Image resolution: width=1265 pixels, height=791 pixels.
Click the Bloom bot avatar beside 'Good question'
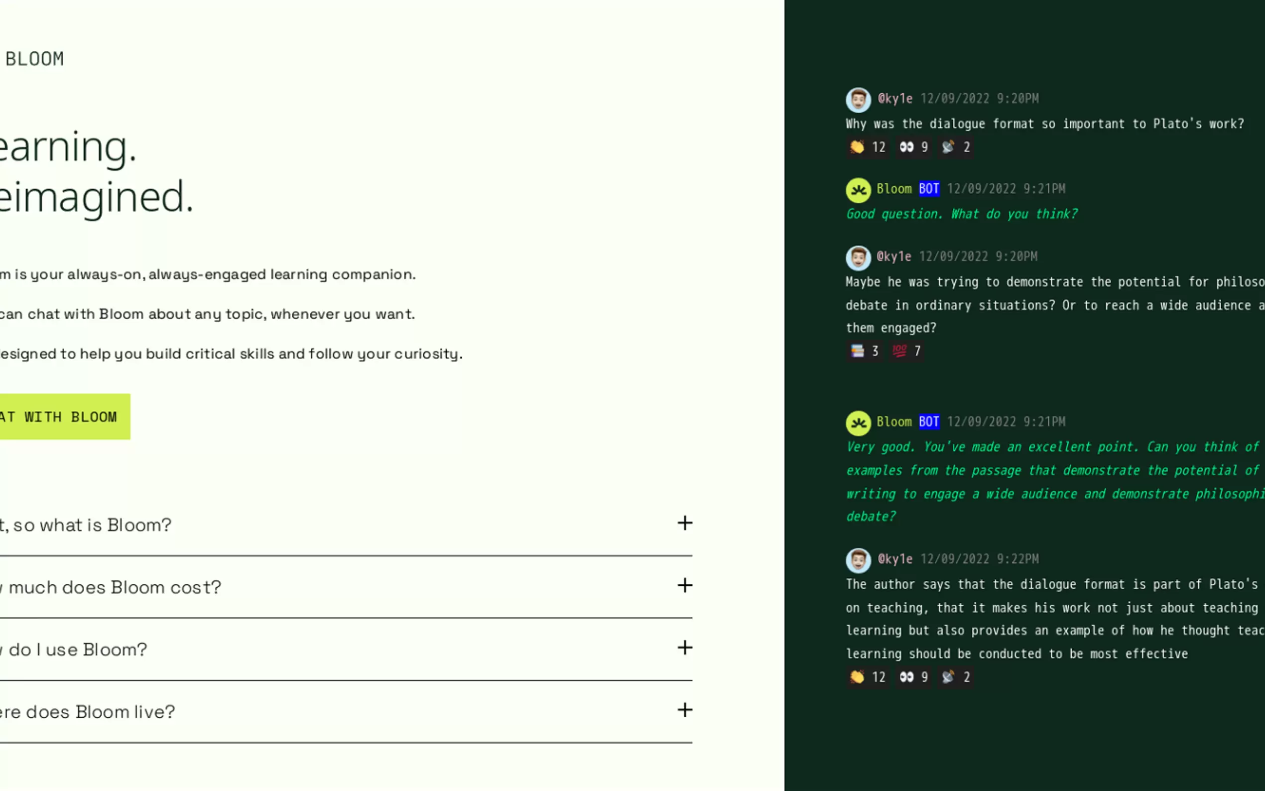(x=858, y=190)
